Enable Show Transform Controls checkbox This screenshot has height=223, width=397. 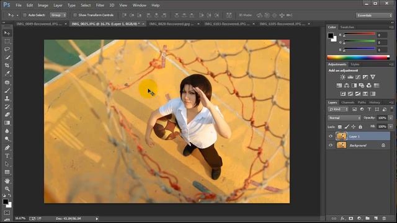point(75,15)
